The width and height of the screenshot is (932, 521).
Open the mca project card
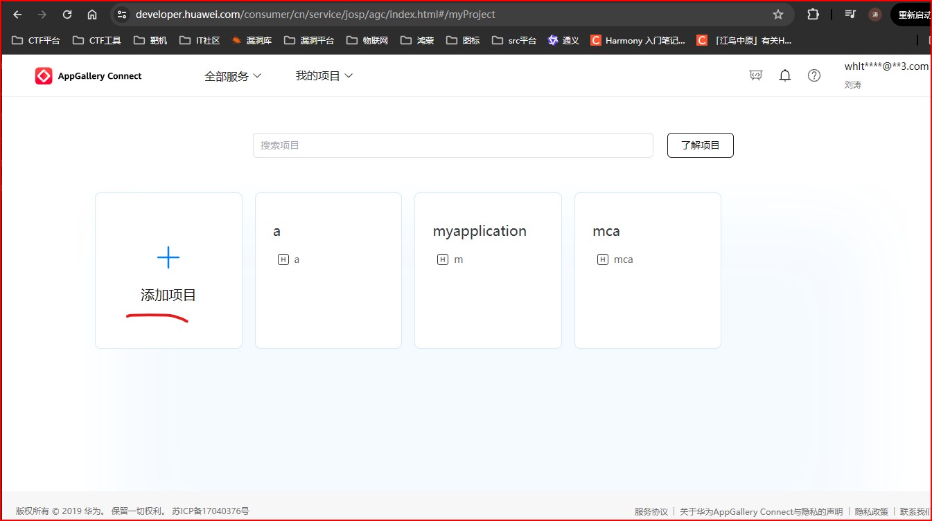[648, 271]
